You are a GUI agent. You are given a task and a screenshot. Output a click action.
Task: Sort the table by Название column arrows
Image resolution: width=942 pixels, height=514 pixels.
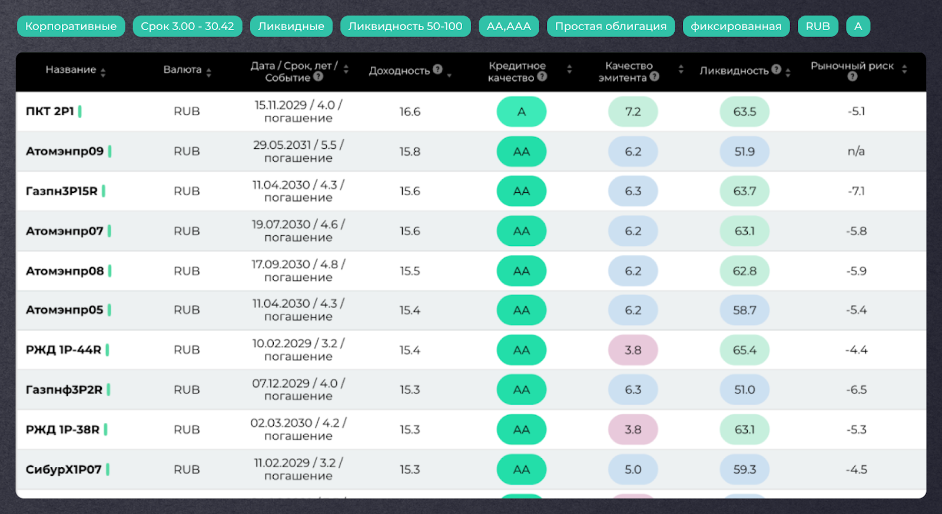pos(103,72)
